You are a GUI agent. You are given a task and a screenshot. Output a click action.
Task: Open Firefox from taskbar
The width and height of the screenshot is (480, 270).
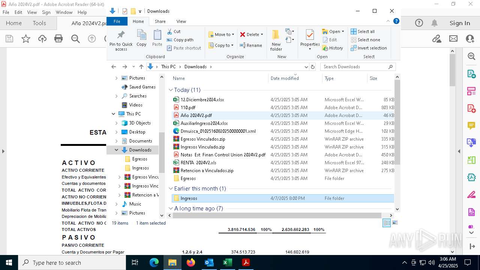pyautogui.click(x=191, y=262)
